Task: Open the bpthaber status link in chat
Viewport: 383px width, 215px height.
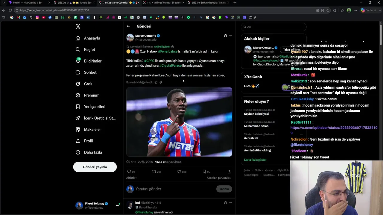Action: [334, 130]
